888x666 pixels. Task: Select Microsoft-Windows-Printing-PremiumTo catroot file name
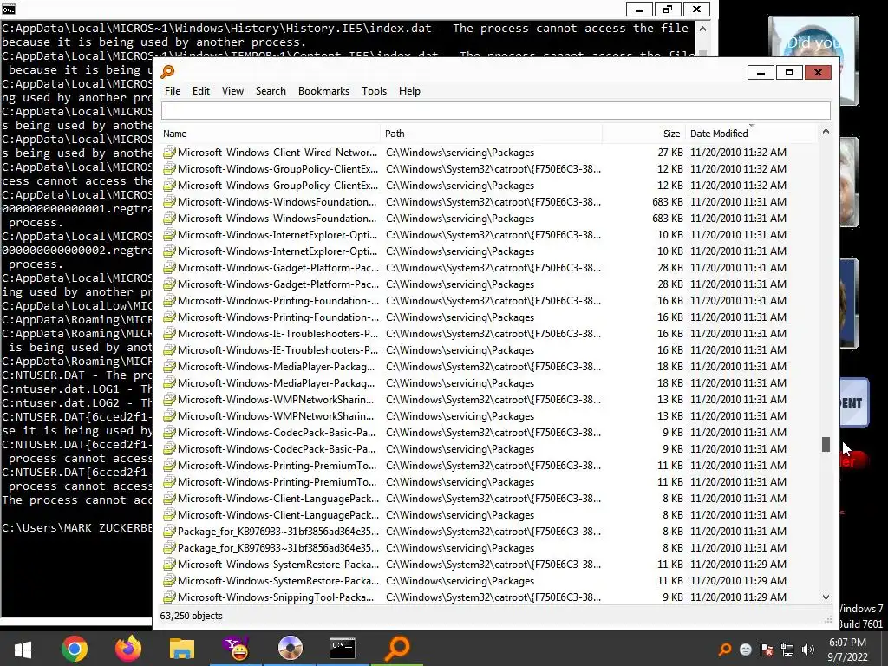coord(277,465)
